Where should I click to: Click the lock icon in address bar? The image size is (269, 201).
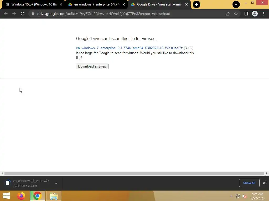[x=33, y=14]
